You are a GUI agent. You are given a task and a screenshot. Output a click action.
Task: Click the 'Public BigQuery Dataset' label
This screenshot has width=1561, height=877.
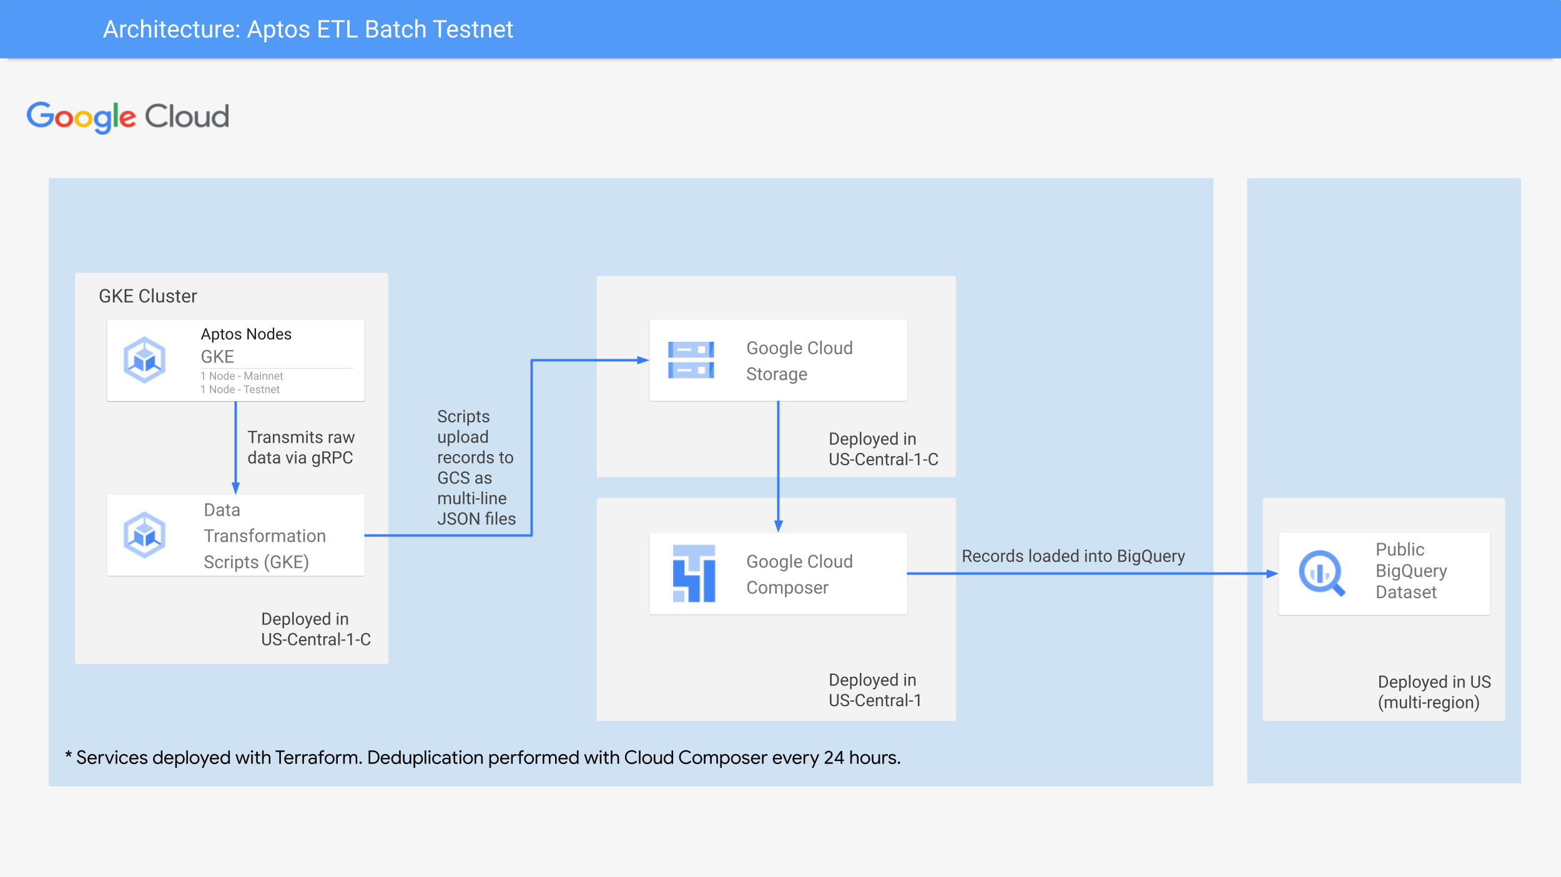[x=1411, y=571]
